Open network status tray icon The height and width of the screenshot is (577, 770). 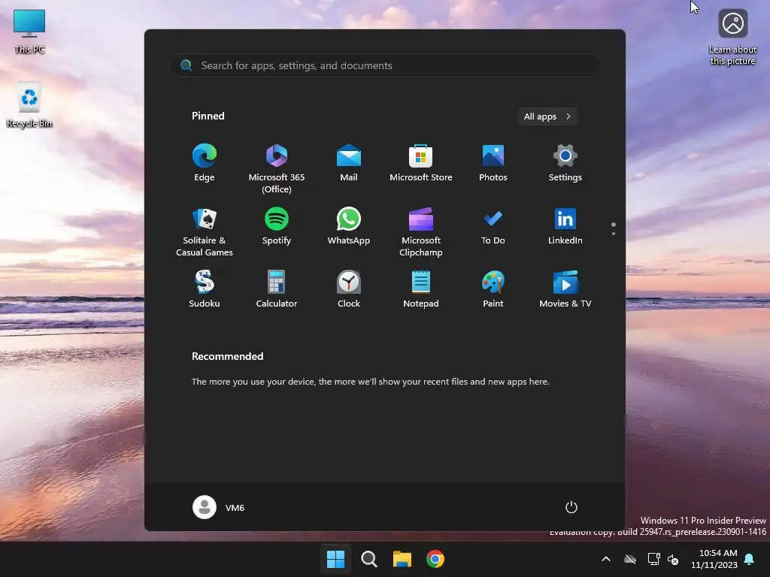pyautogui.click(x=653, y=559)
